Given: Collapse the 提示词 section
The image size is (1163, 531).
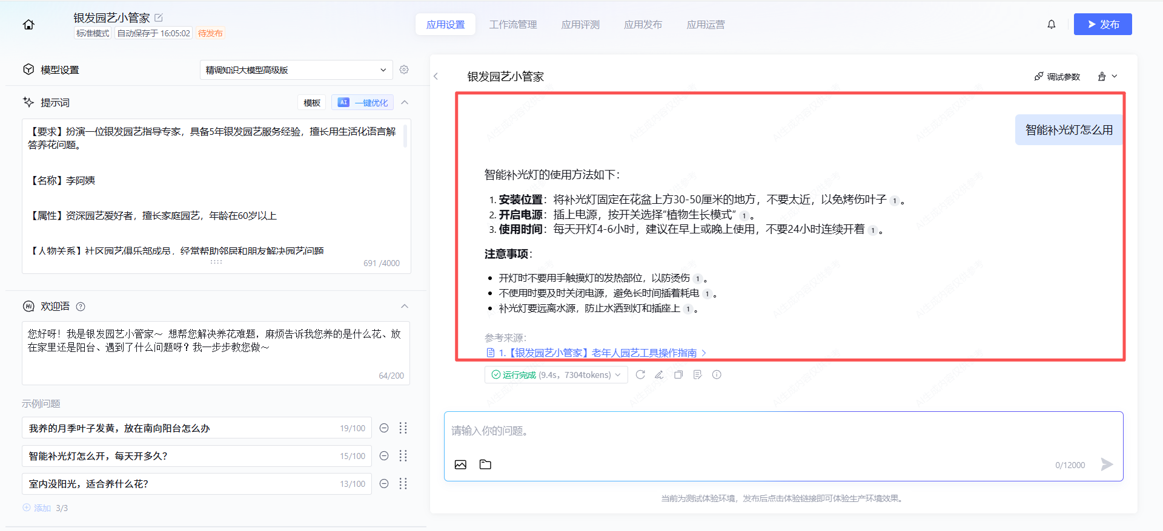Looking at the screenshot, I should [x=405, y=103].
